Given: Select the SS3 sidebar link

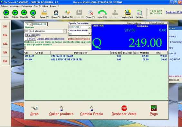Looking at the screenshot, I should point(5,44).
